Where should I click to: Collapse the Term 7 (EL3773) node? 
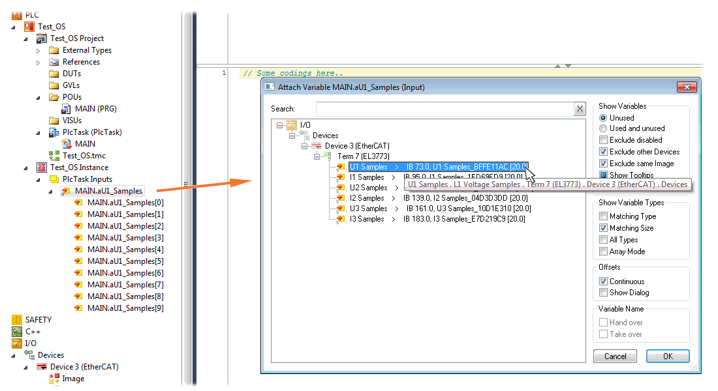point(317,156)
